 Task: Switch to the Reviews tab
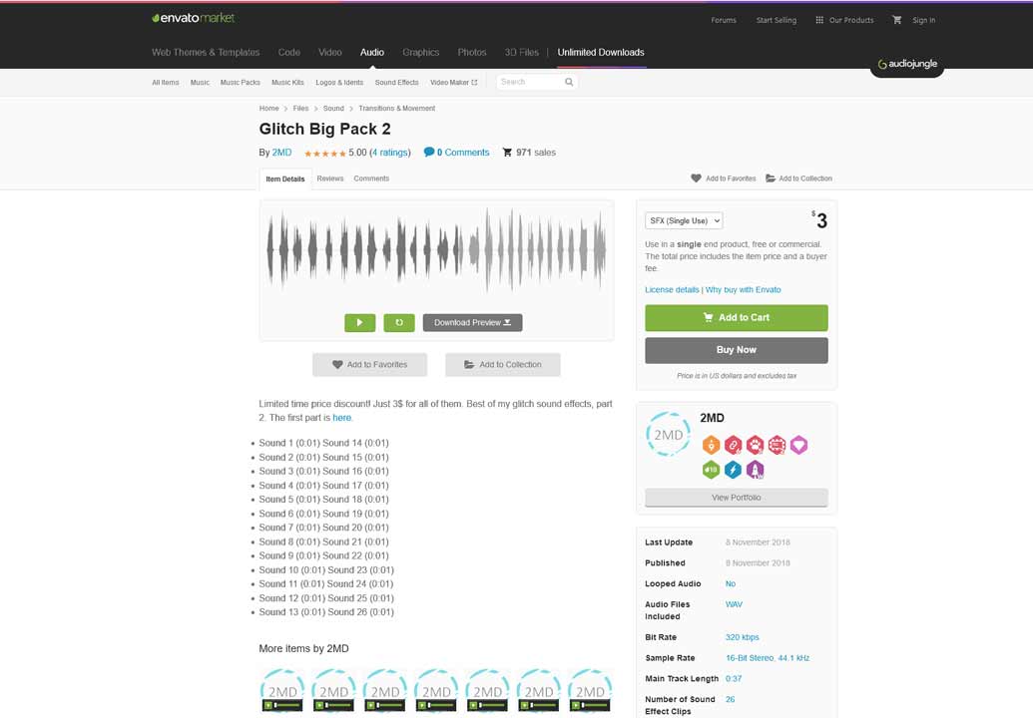click(x=330, y=179)
